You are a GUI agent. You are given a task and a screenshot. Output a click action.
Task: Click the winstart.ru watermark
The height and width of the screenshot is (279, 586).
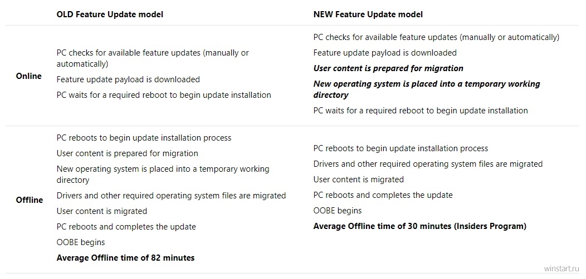click(561, 269)
